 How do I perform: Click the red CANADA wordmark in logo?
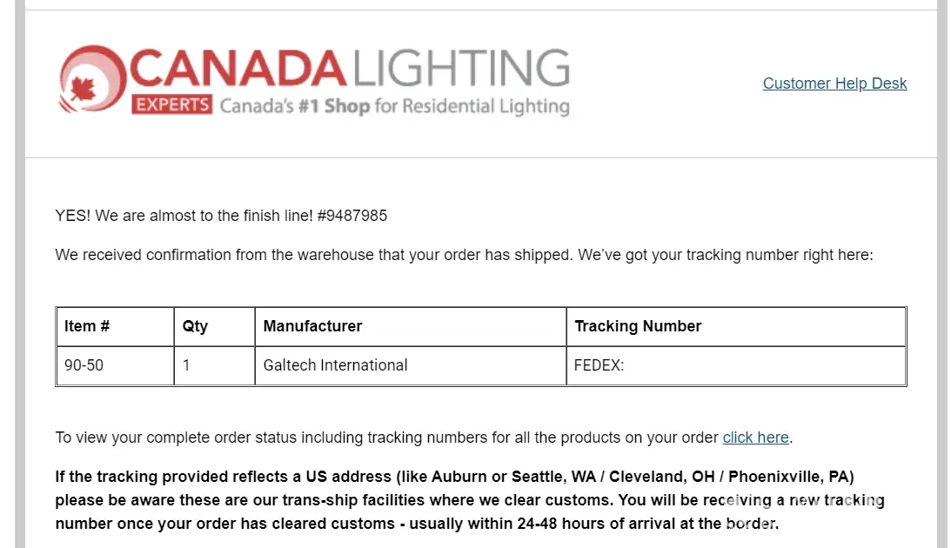click(x=238, y=68)
